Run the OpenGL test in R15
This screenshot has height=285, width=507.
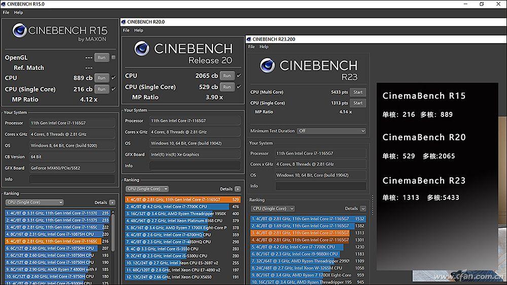[x=101, y=57]
